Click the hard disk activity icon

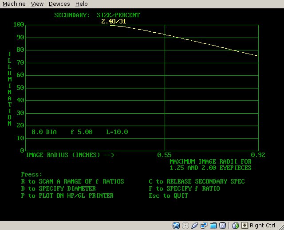click(176, 225)
